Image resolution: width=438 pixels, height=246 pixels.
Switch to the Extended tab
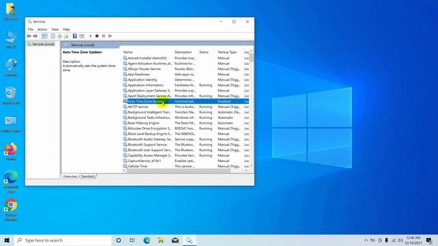coord(70,176)
